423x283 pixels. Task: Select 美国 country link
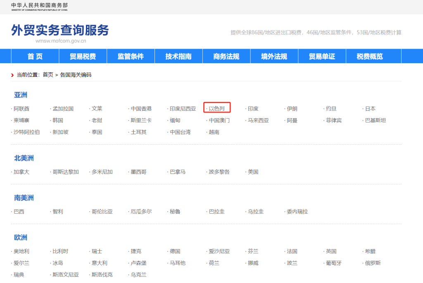pos(253,172)
